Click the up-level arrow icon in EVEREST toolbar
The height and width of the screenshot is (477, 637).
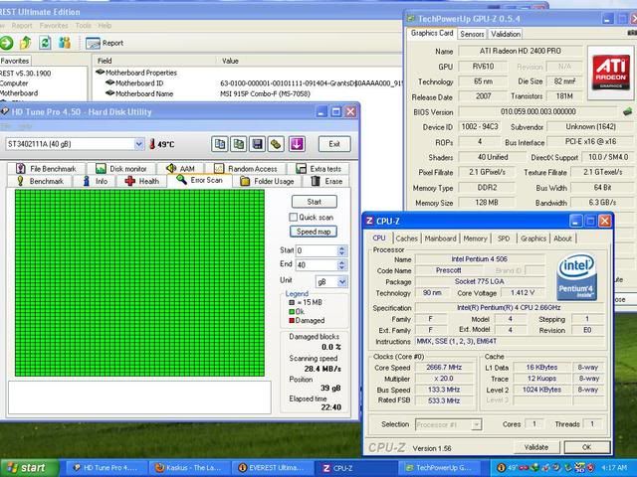pyautogui.click(x=26, y=43)
